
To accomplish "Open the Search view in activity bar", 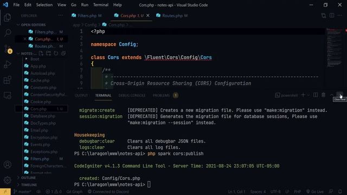I will [x=7, y=33].
